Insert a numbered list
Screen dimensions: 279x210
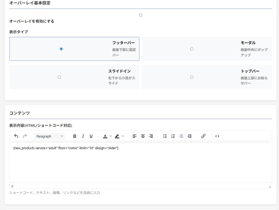click(x=173, y=136)
